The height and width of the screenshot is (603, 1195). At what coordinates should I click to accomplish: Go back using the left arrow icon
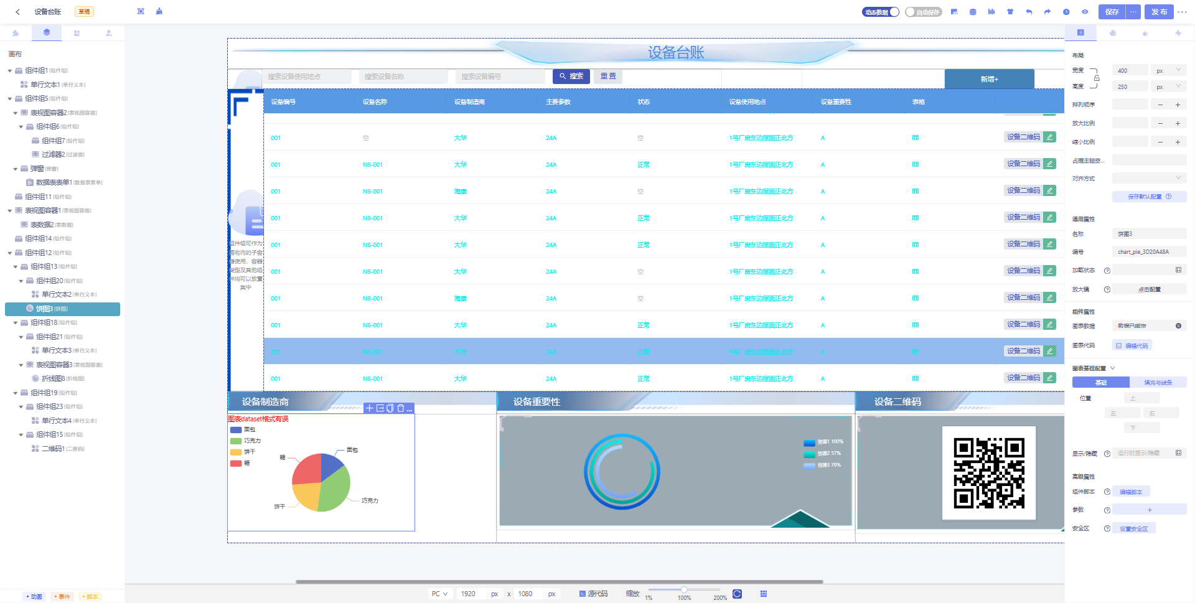point(17,12)
